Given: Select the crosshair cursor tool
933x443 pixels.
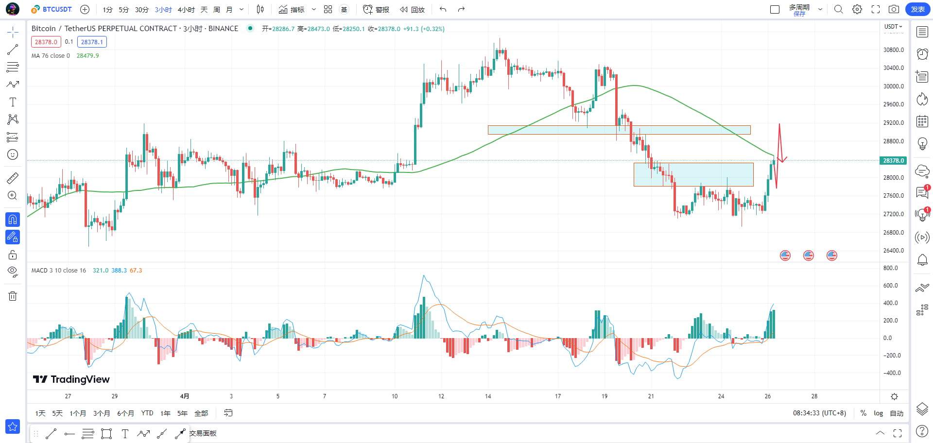Looking at the screenshot, I should point(13,33).
